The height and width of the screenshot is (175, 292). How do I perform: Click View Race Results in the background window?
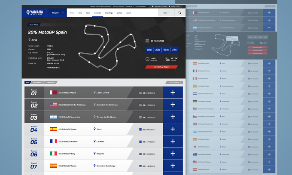[x=258, y=48]
